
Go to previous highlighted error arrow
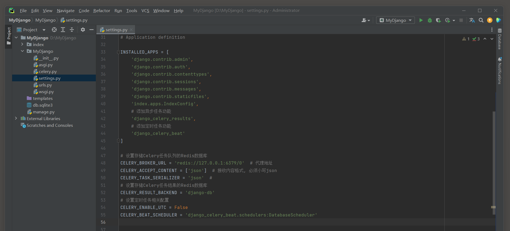pyautogui.click(x=485, y=39)
